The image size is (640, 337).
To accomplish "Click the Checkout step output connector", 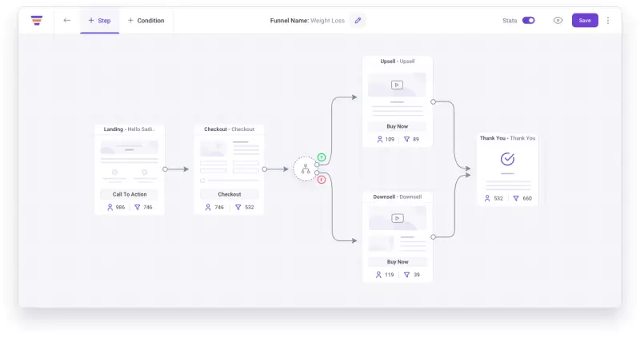I will (x=265, y=169).
